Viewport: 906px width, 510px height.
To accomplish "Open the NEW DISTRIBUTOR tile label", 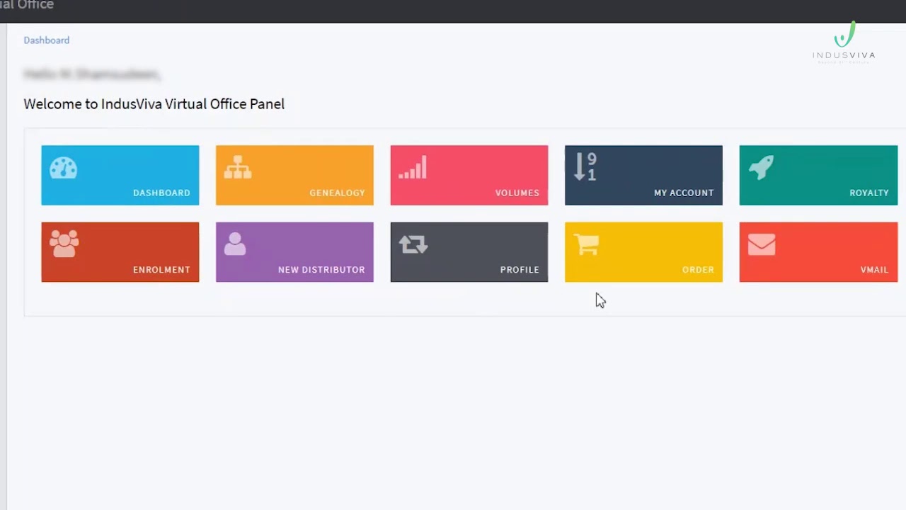I will coord(321,270).
